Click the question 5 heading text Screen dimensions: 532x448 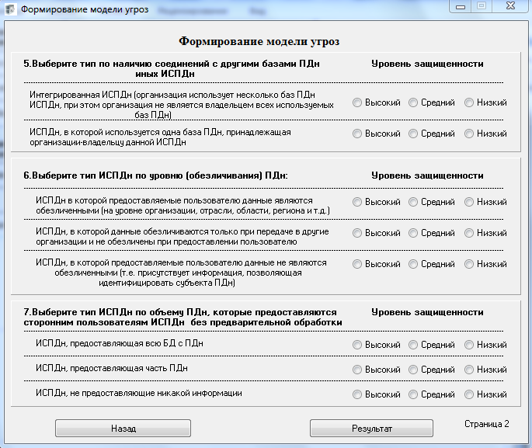click(172, 69)
